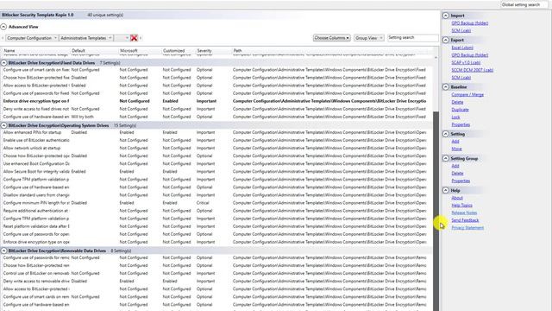The width and height of the screenshot is (552, 311).
Task: Delete the baseline via Baseline section
Action: click(x=457, y=102)
